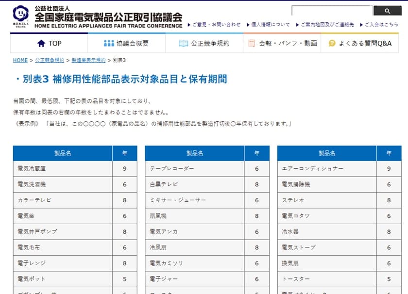Image resolution: width=408 pixels, height=294 pixels.
Task: Click the 換気扇 table cell
Action: (x=327, y=263)
